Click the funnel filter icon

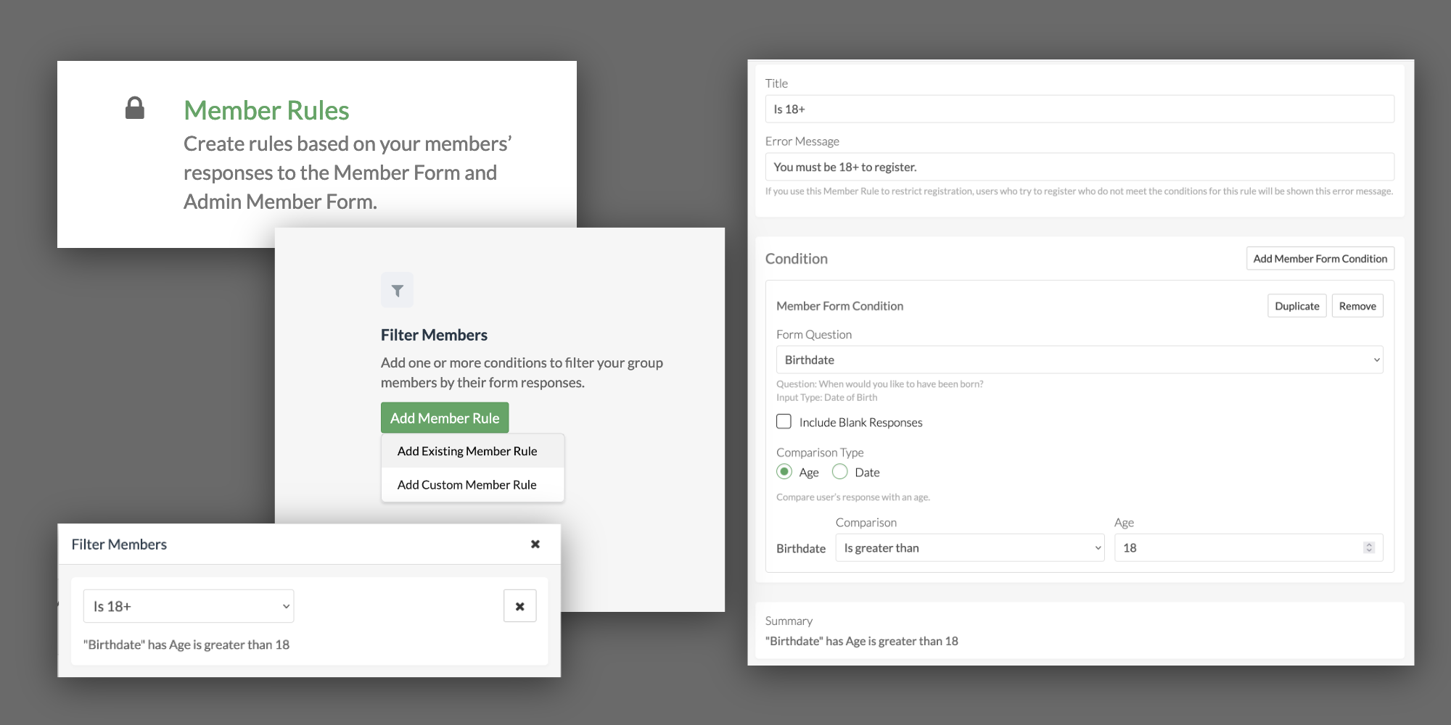pyautogui.click(x=397, y=291)
